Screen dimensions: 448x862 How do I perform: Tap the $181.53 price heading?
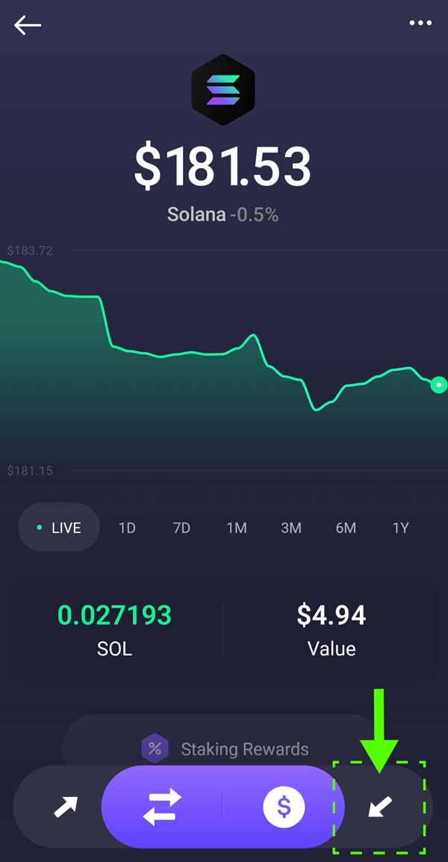coord(223,166)
